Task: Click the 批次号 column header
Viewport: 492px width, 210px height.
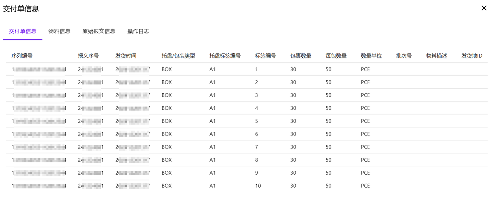Action: pyautogui.click(x=404, y=56)
